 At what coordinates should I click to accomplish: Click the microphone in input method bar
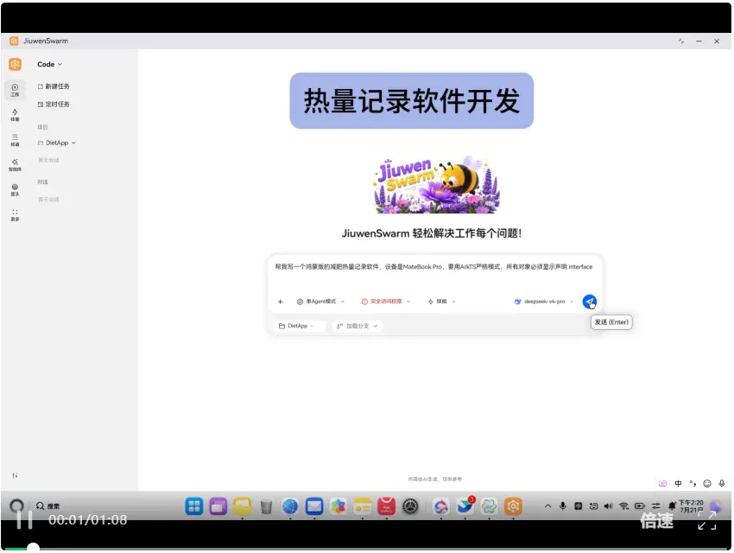[x=721, y=484]
